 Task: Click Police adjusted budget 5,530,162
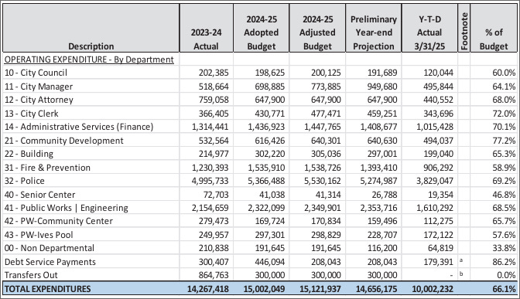[323, 181]
